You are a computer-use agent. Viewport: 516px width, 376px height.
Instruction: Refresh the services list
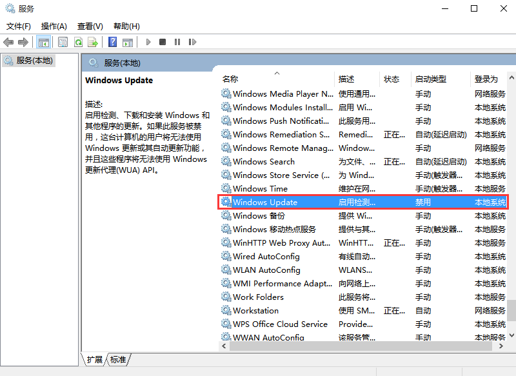click(78, 42)
